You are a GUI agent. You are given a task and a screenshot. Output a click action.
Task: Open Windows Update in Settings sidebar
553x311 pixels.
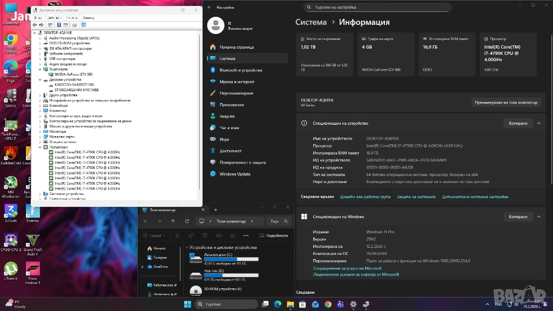coord(235,174)
